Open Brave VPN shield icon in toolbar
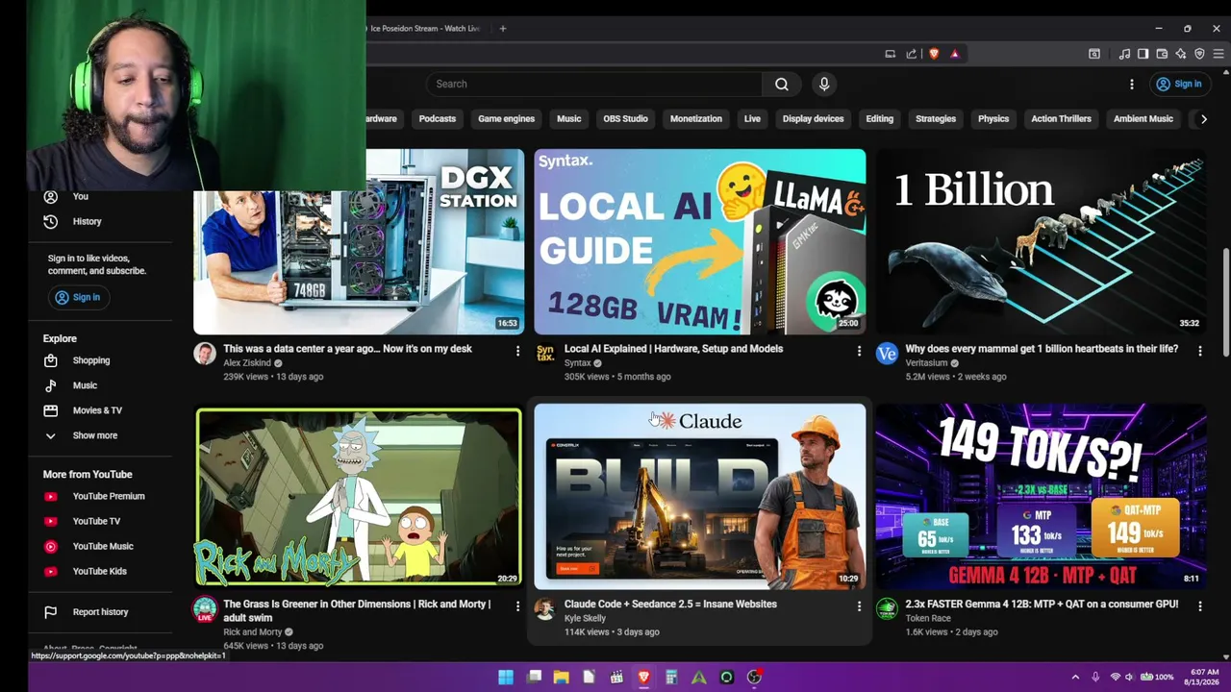 pos(1199,54)
